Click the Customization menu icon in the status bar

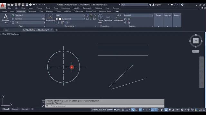click(204, 110)
